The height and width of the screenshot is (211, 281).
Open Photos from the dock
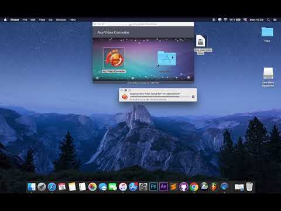click(x=92, y=187)
